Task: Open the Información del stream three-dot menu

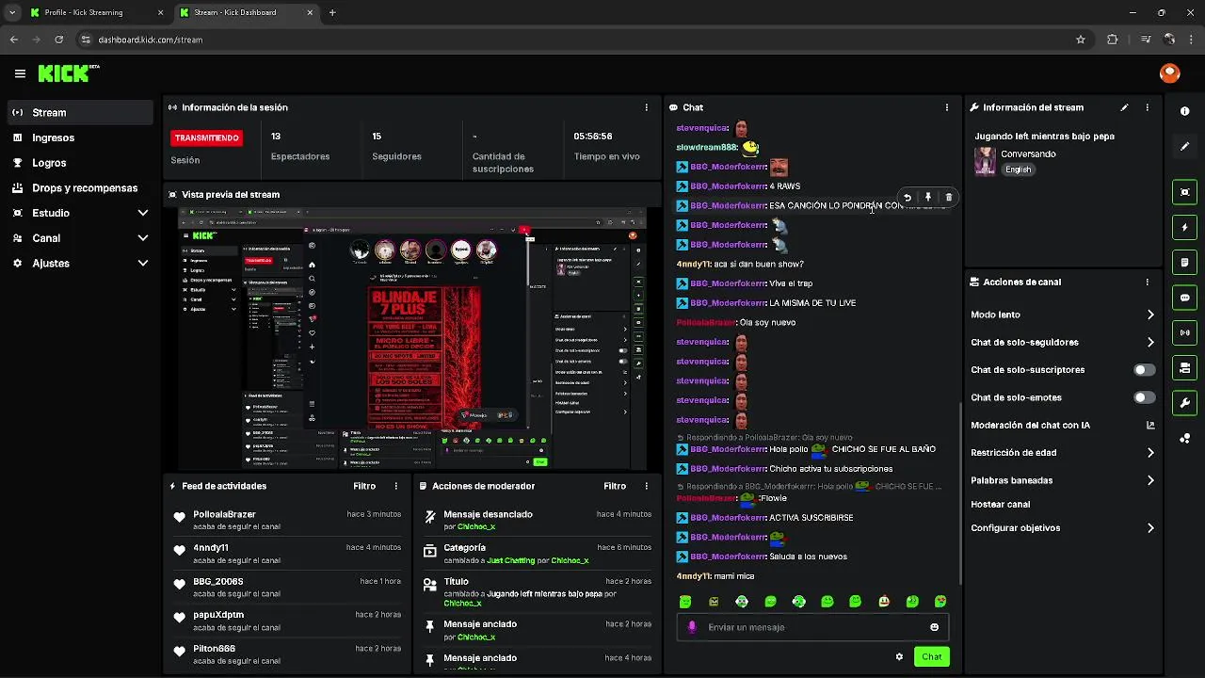Action: coord(1147,107)
